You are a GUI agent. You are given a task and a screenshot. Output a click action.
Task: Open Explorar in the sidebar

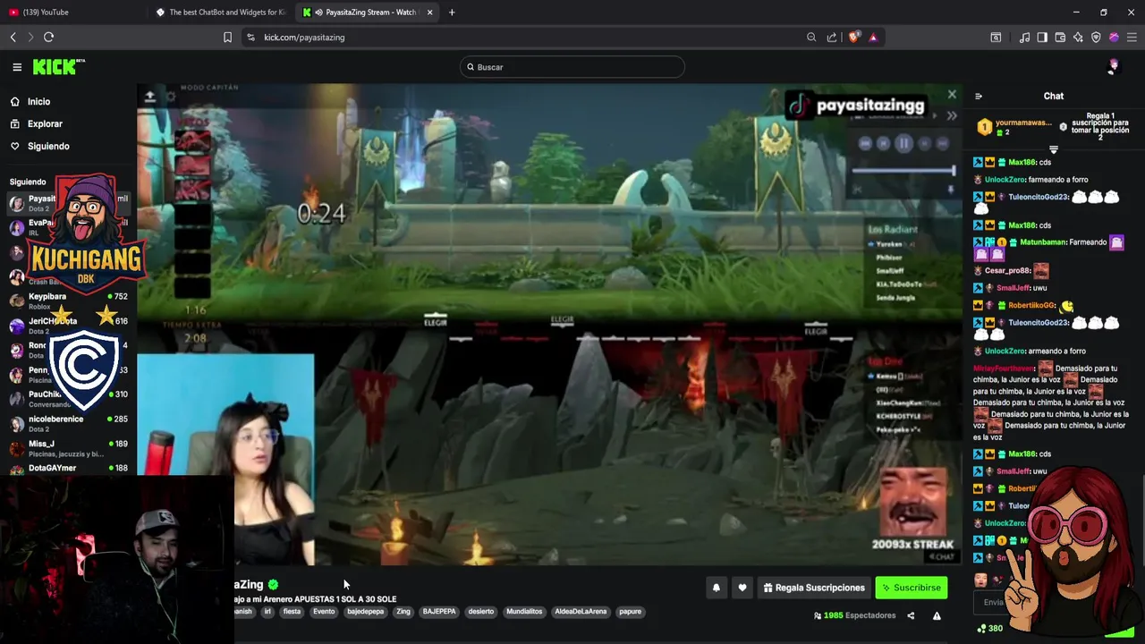point(45,124)
